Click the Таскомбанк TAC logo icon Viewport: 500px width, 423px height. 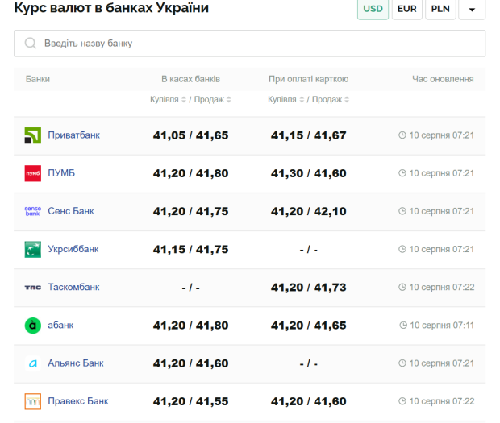pyautogui.click(x=33, y=288)
